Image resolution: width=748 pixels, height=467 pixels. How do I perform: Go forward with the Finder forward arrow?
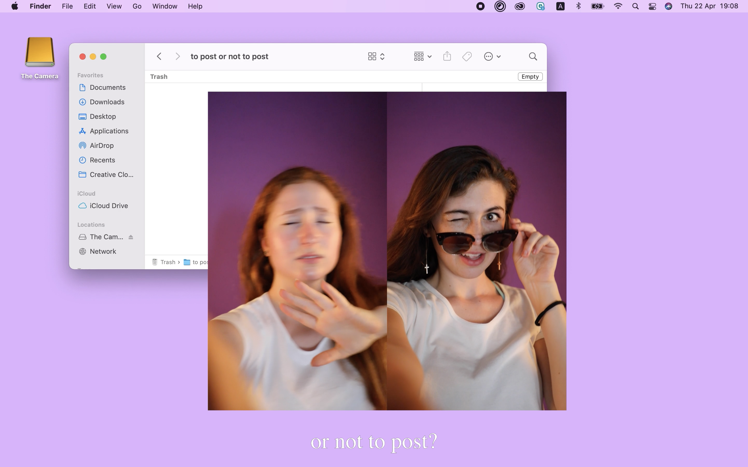177,57
